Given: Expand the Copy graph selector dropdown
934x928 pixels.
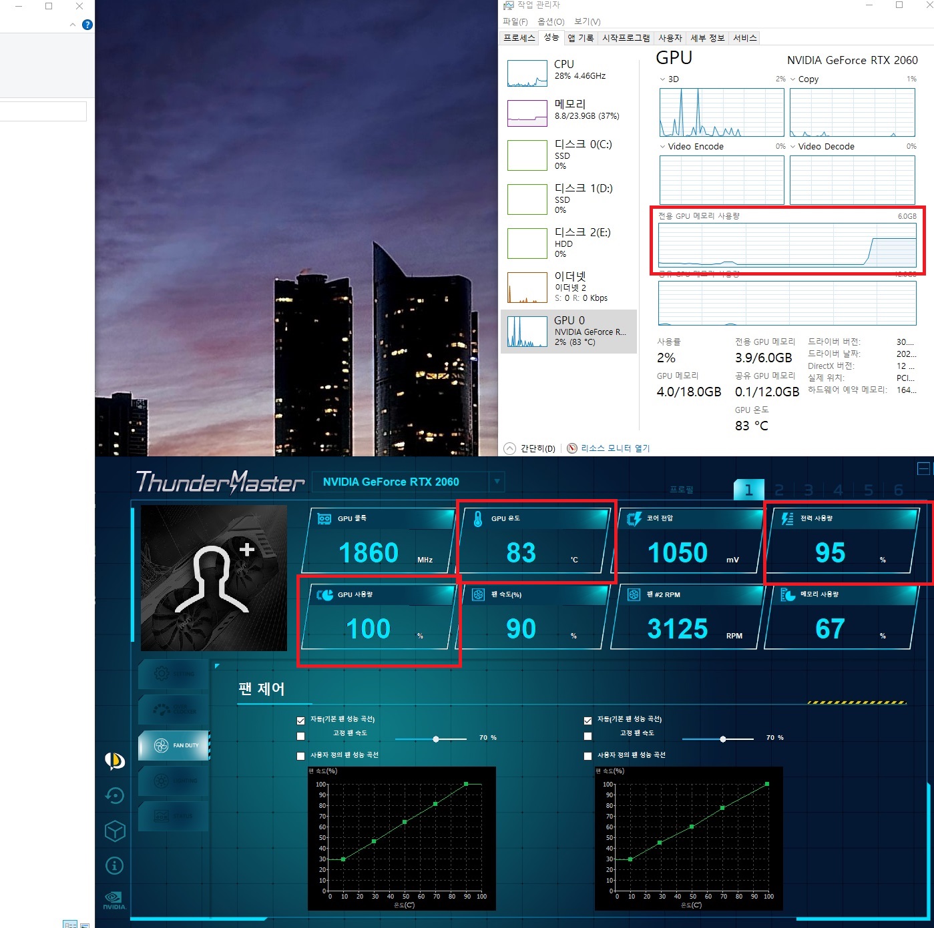Looking at the screenshot, I should click(x=793, y=79).
